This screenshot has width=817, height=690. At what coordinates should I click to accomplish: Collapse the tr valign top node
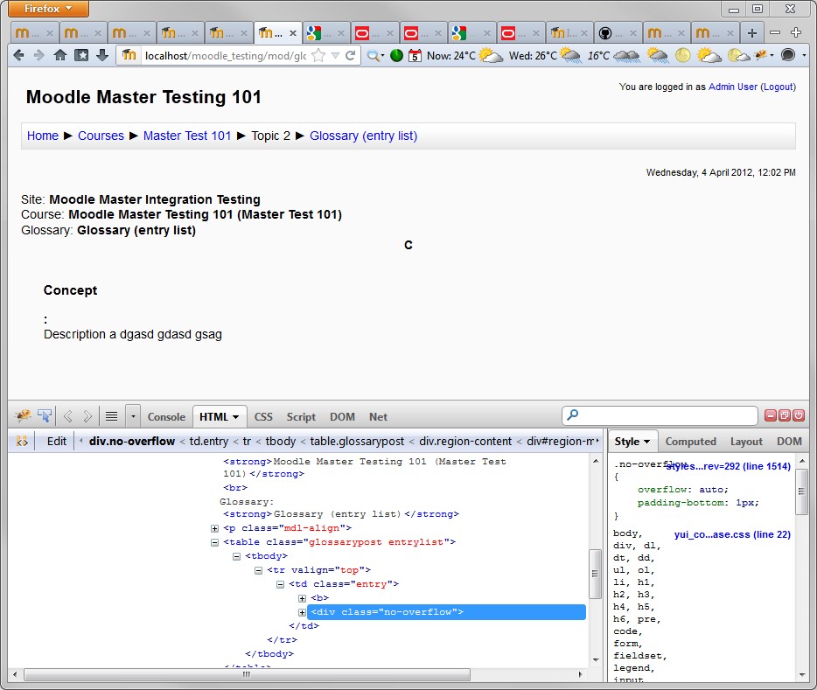(x=258, y=570)
